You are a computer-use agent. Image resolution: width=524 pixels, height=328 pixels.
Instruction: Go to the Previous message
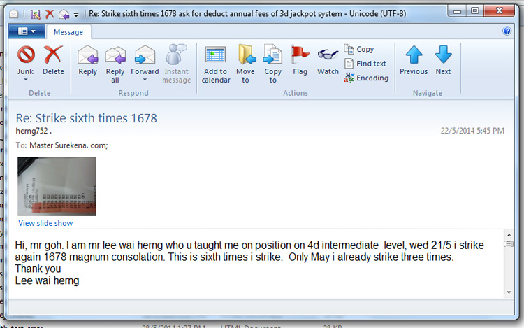[414, 60]
